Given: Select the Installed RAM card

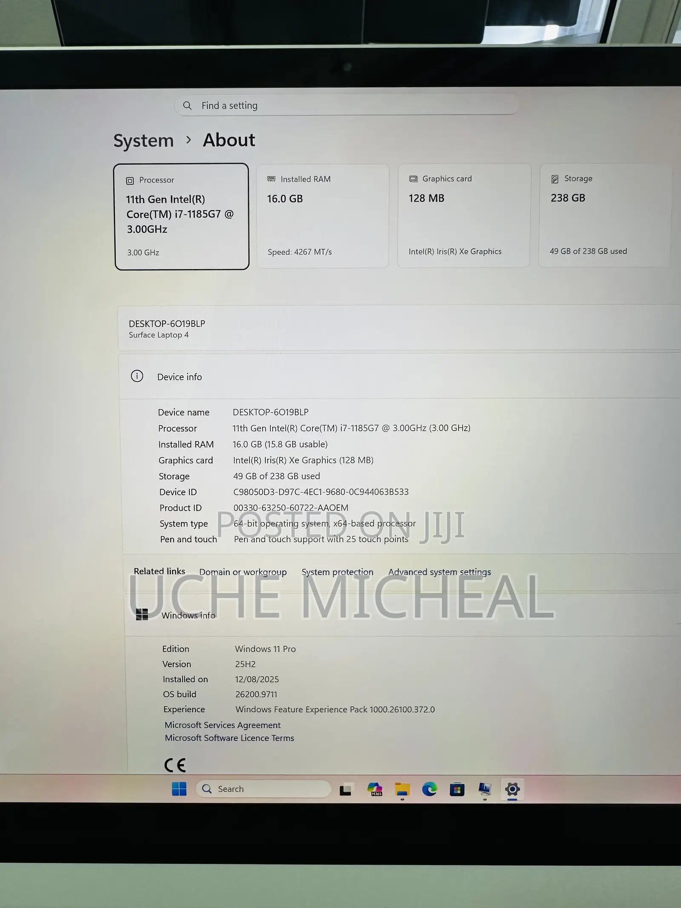Looking at the screenshot, I should tap(323, 216).
